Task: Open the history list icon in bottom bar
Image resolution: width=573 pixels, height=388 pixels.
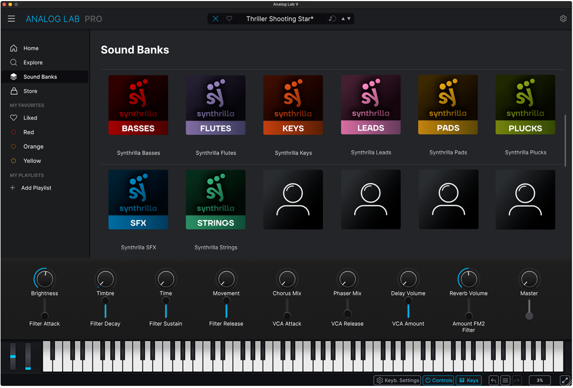Action: [x=505, y=381]
